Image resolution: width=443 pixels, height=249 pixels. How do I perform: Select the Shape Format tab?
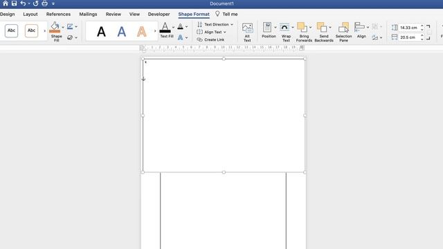pos(194,14)
